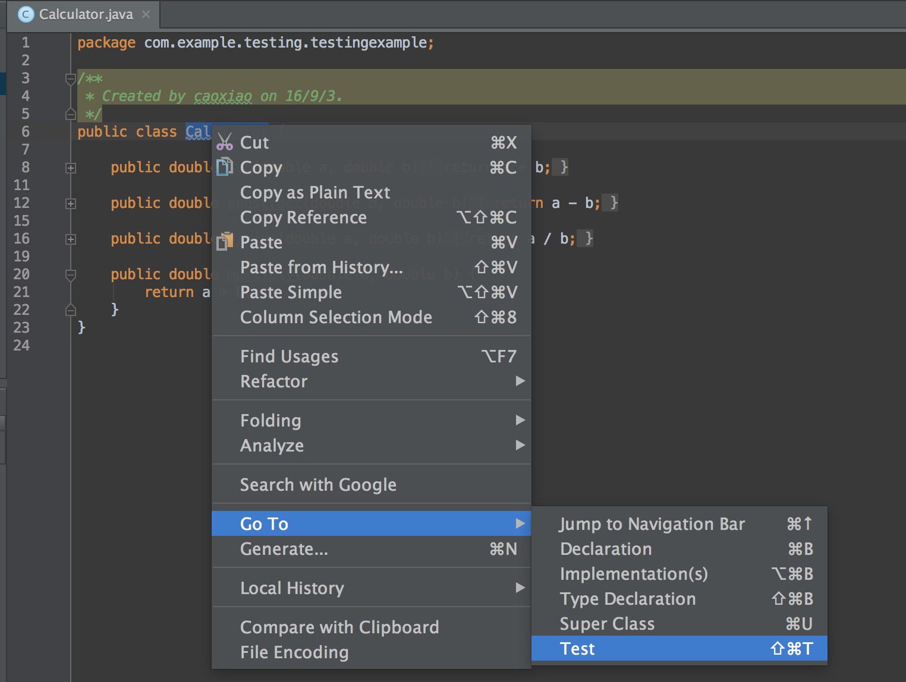Viewport: 906px width, 682px height.
Task: Choose Test in the Go To submenu
Action: coord(679,649)
